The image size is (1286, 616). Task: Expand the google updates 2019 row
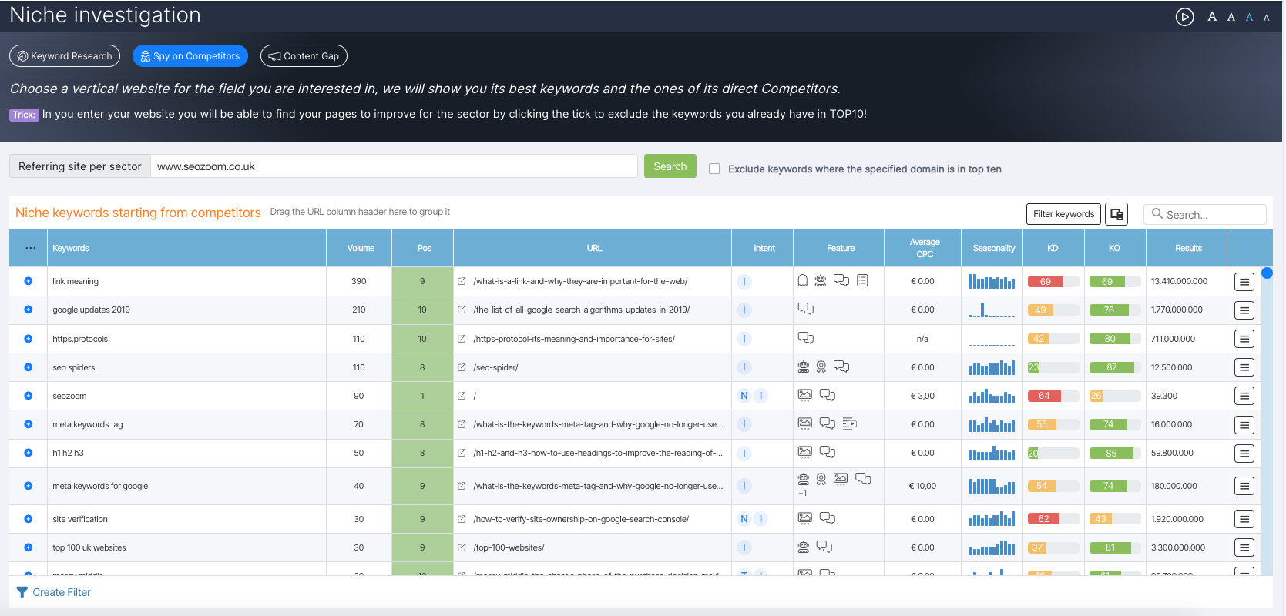[x=29, y=310]
